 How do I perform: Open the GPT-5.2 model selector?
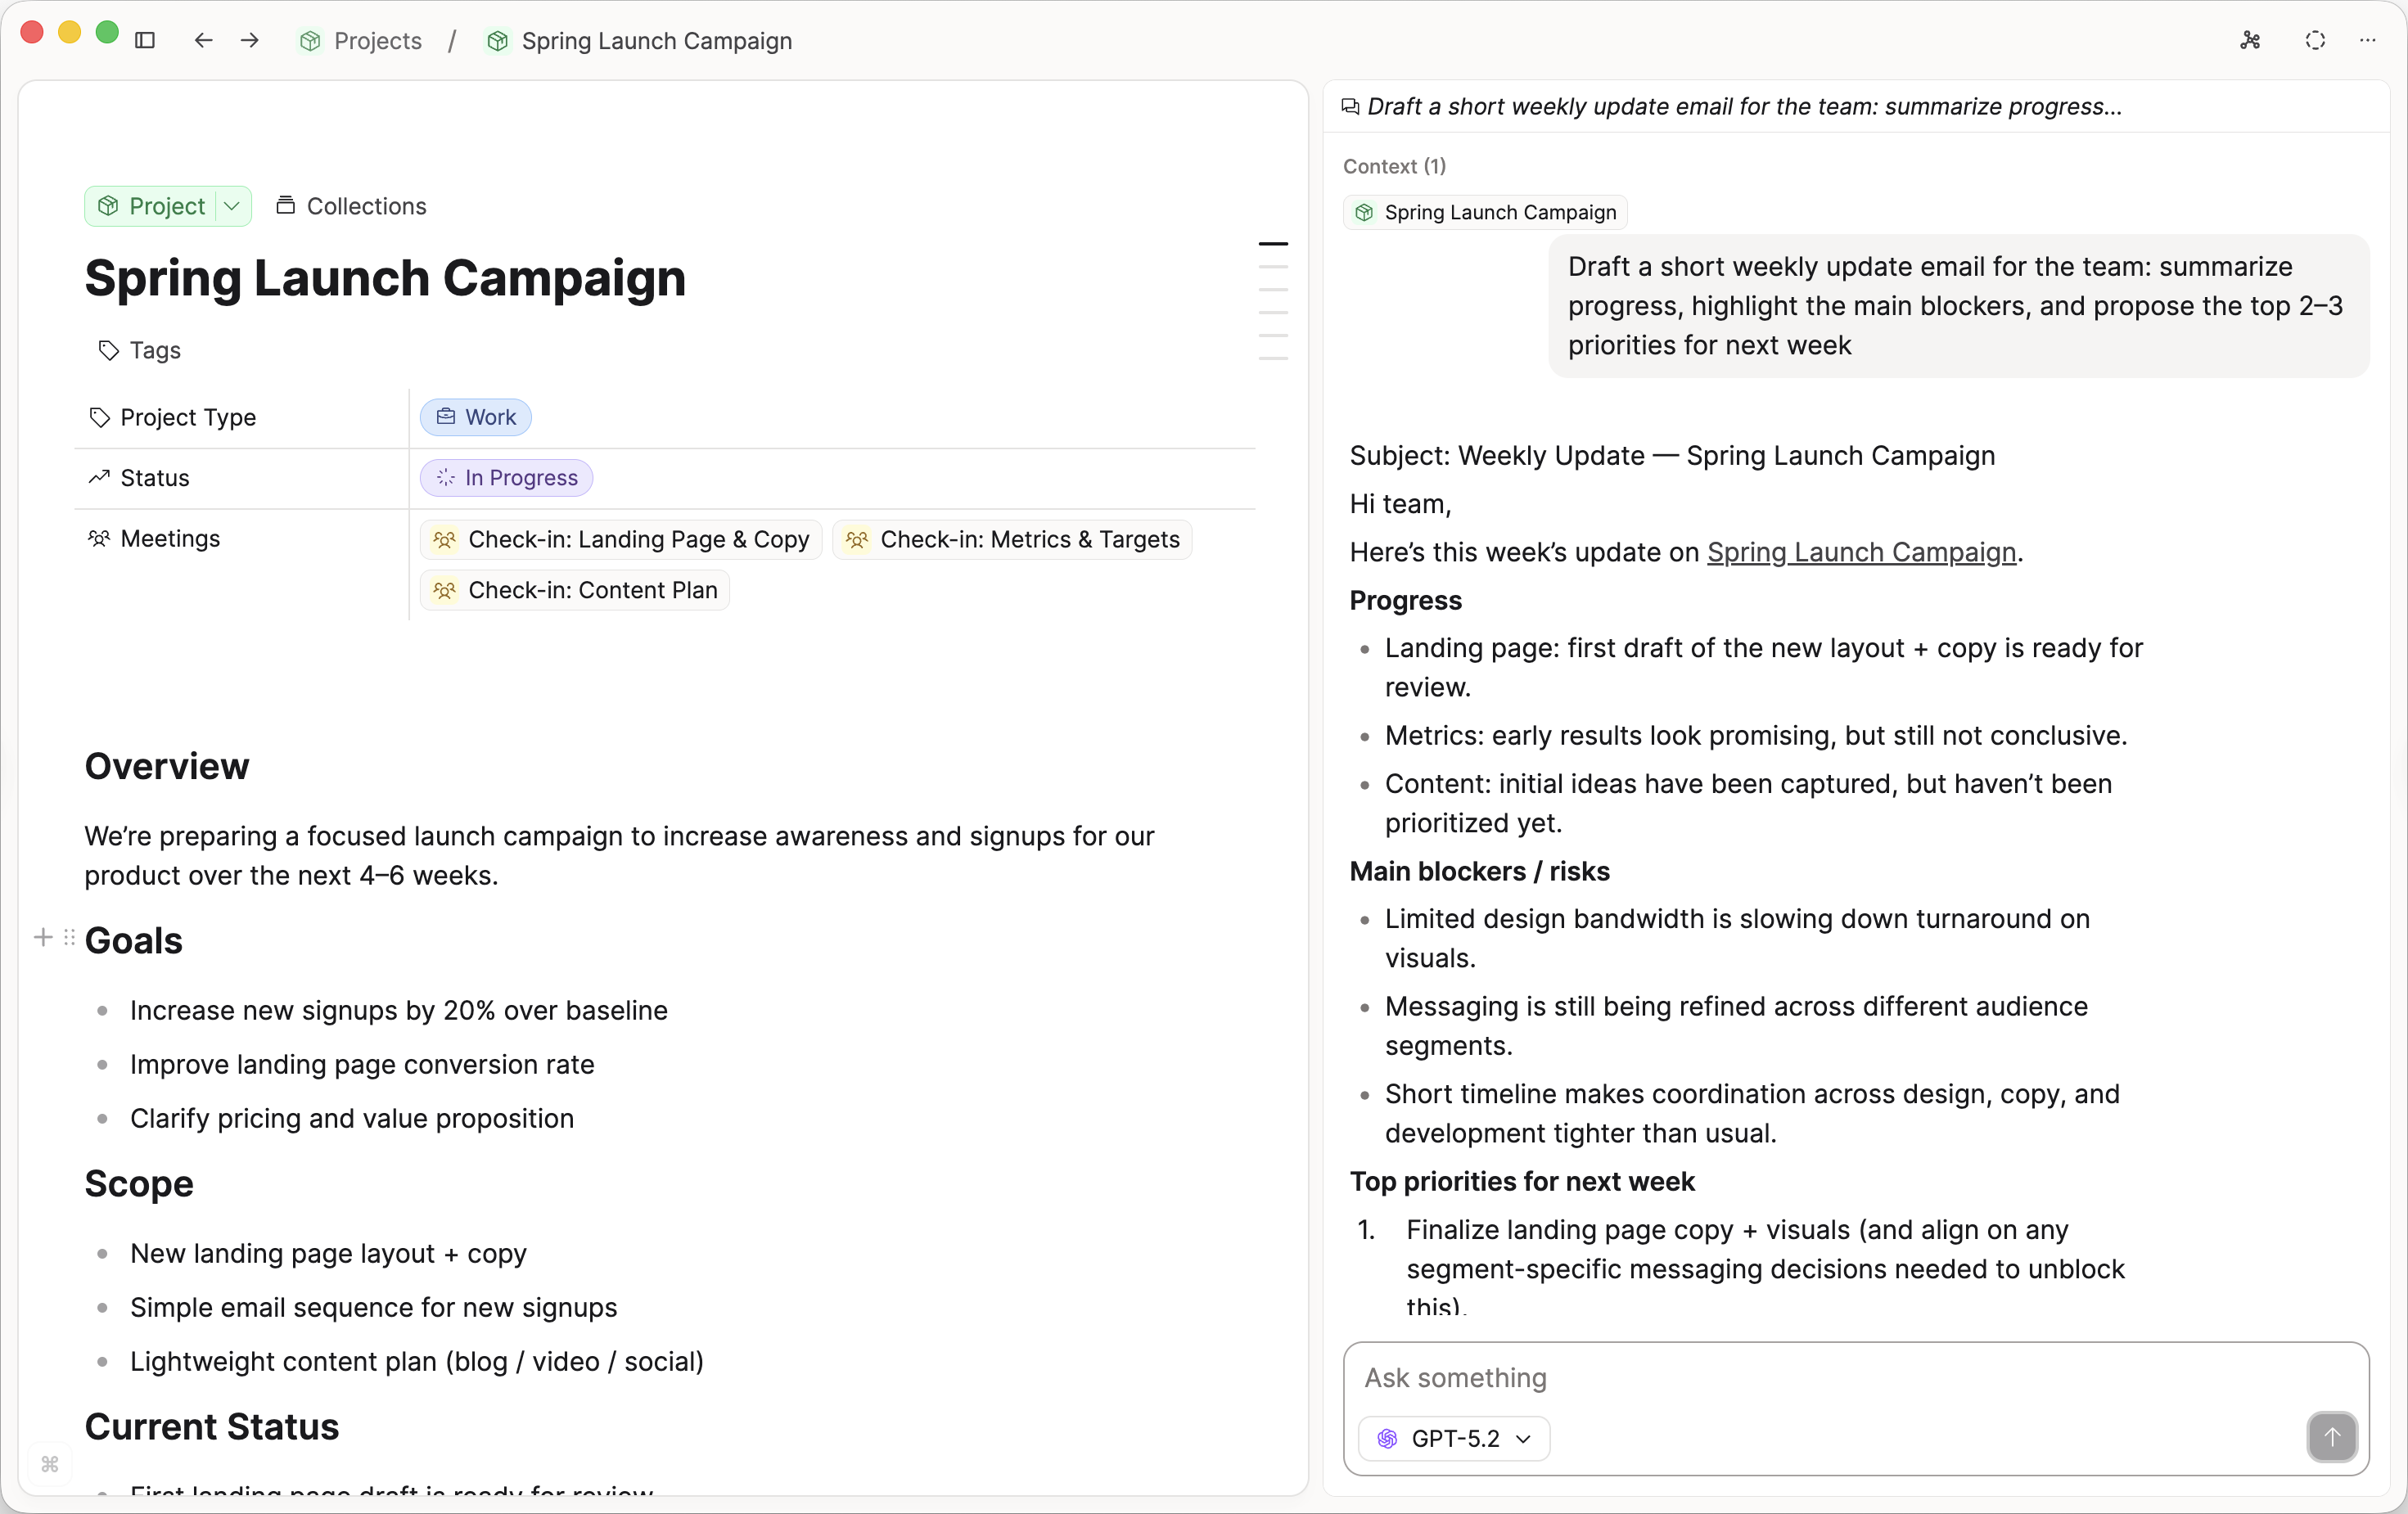[1454, 1438]
